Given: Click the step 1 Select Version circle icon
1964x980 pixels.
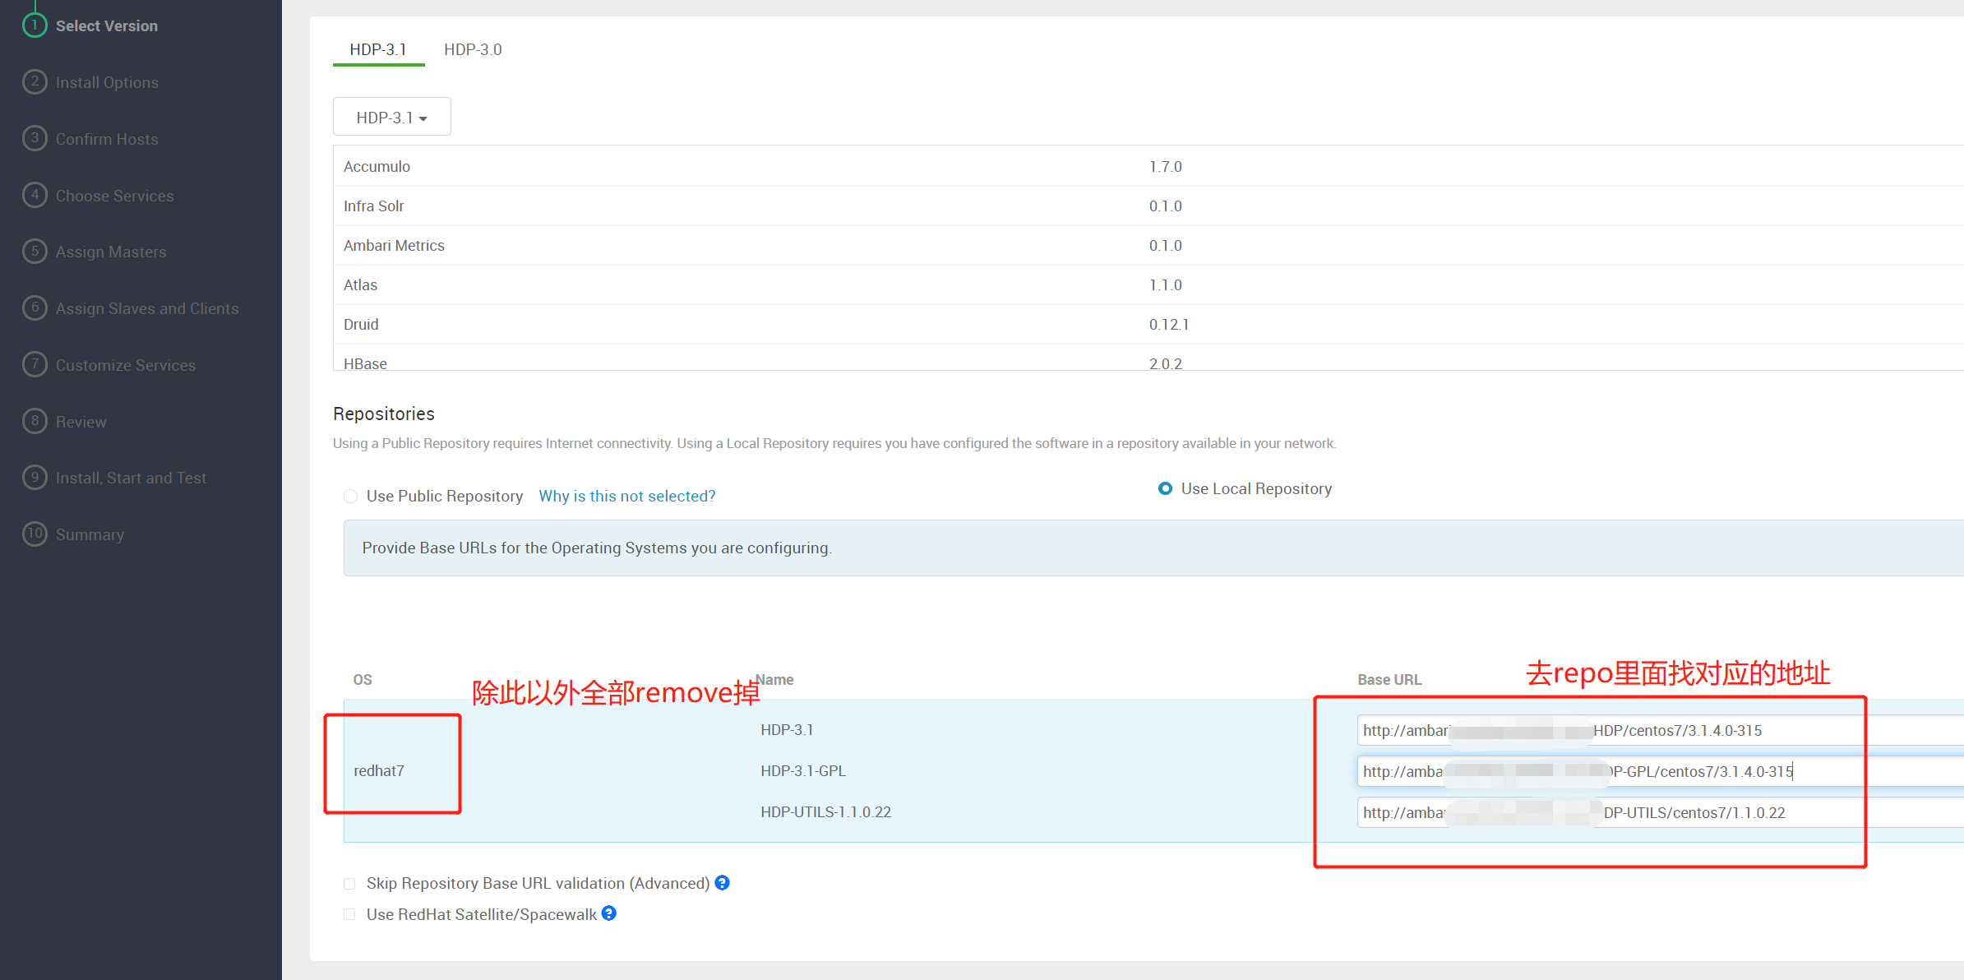Looking at the screenshot, I should pyautogui.click(x=35, y=25).
